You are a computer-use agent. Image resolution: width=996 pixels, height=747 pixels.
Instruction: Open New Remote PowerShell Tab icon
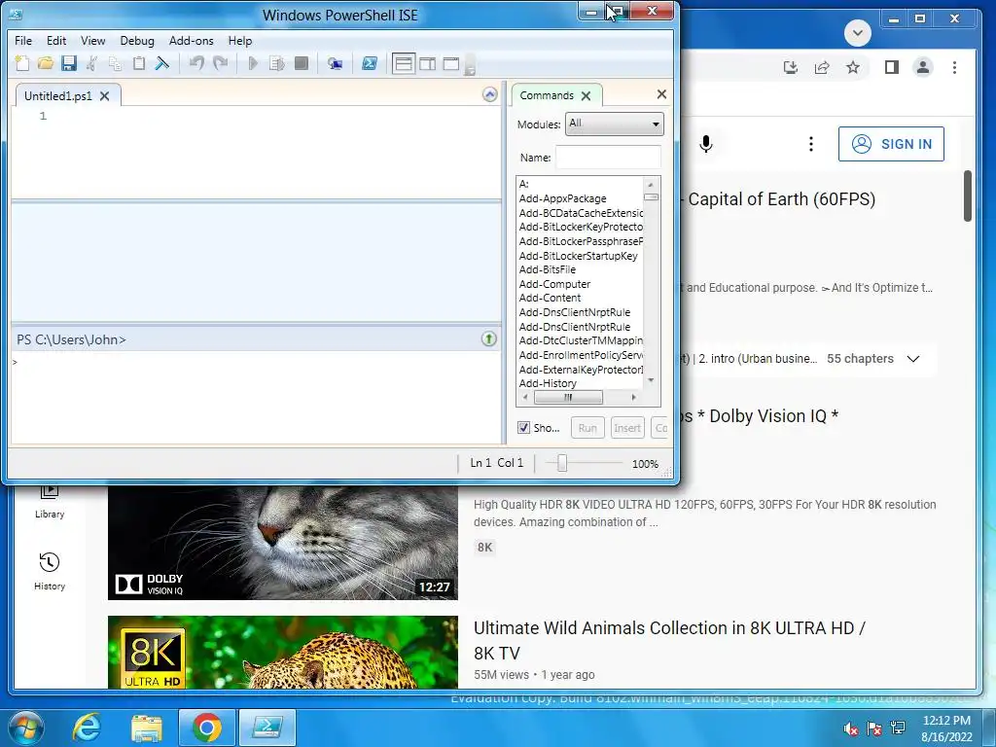pyautogui.click(x=335, y=63)
